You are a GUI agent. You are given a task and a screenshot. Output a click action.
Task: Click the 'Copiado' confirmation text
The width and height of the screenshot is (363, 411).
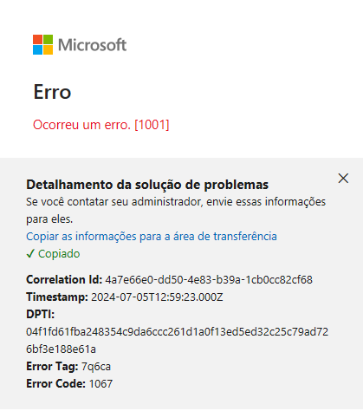click(59, 254)
